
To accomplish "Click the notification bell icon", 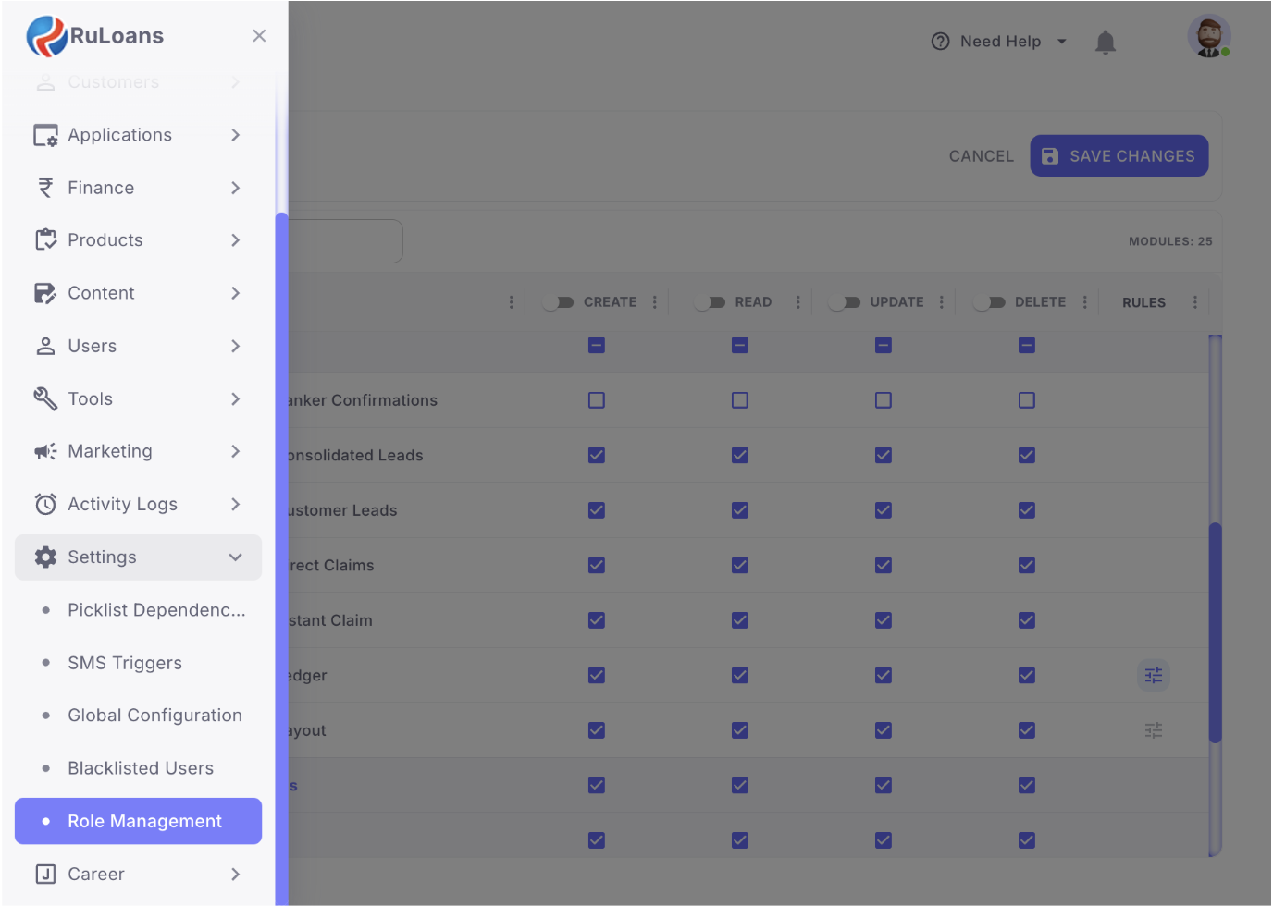I will [1105, 42].
